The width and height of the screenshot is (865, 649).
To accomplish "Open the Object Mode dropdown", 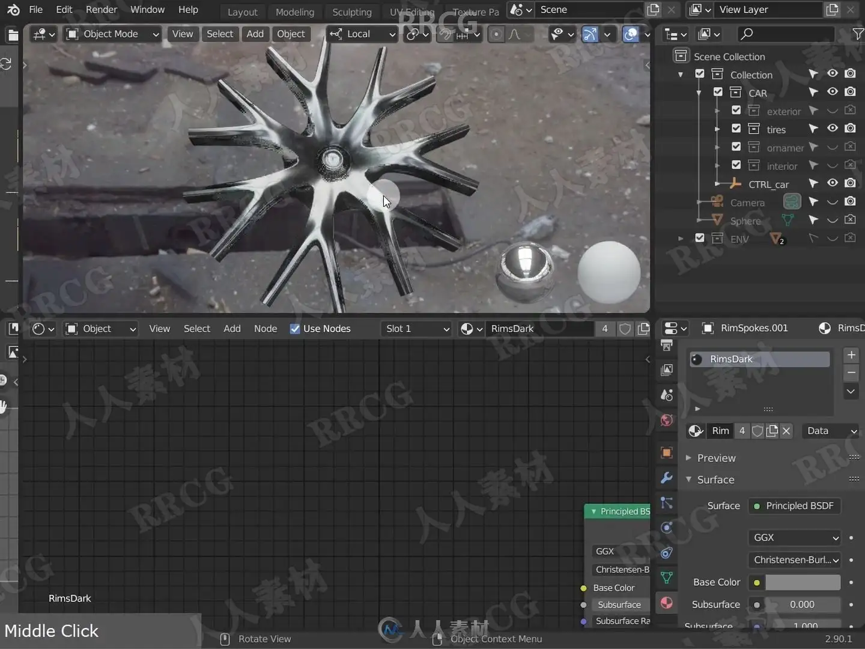I will tap(113, 34).
